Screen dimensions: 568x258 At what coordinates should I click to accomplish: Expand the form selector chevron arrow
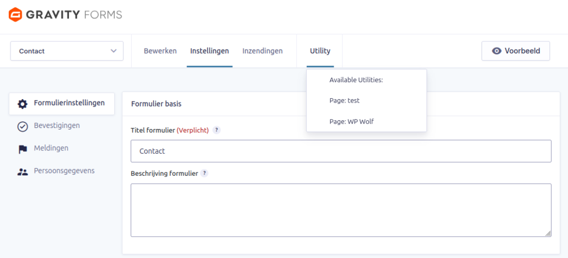[x=114, y=51]
